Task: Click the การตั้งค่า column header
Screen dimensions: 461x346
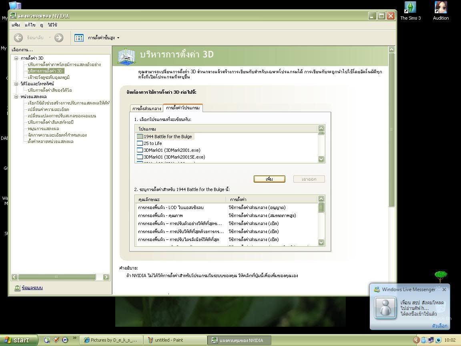Action: coord(272,199)
